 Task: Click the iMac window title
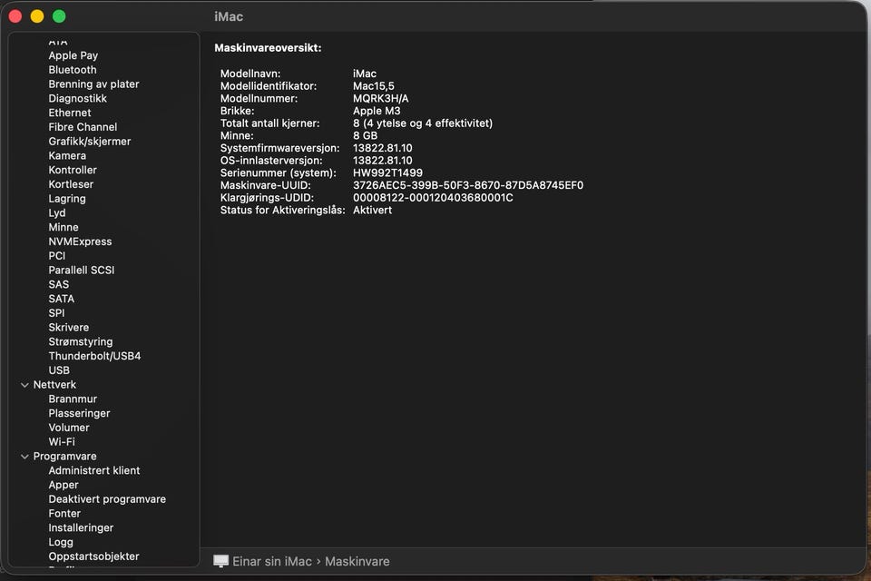click(229, 16)
